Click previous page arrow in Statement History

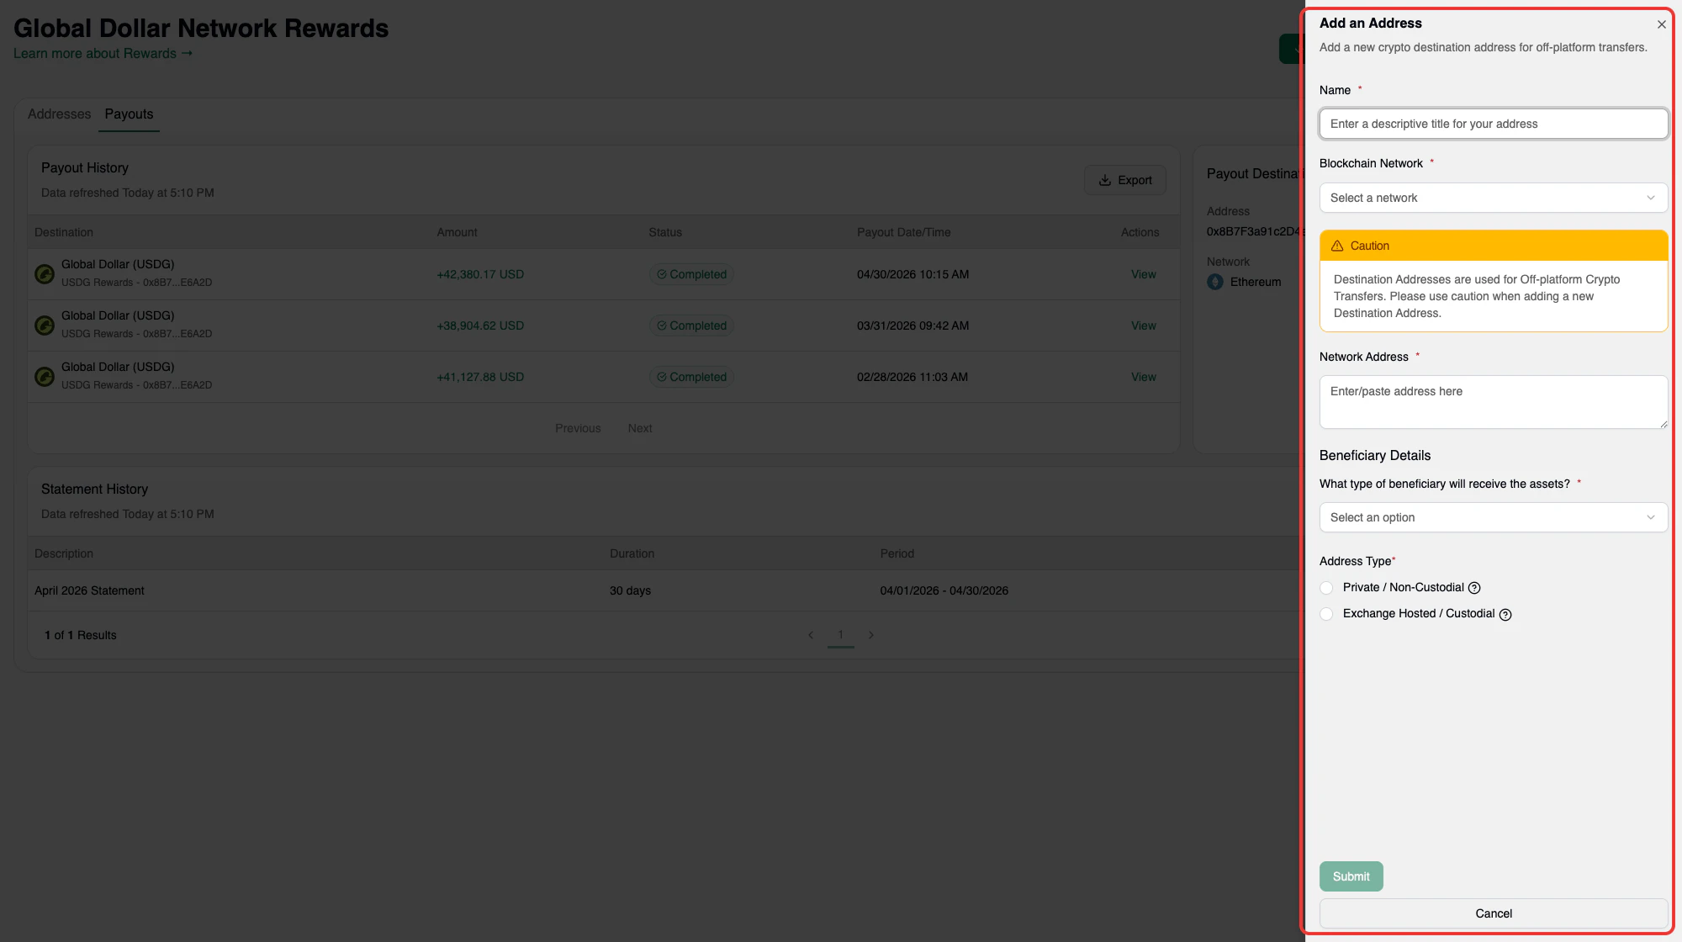(x=811, y=635)
